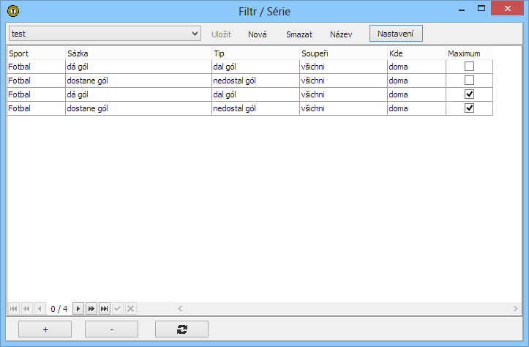Go to the next record in navigator
Screen dimensions: 529x347
(x=79, y=309)
